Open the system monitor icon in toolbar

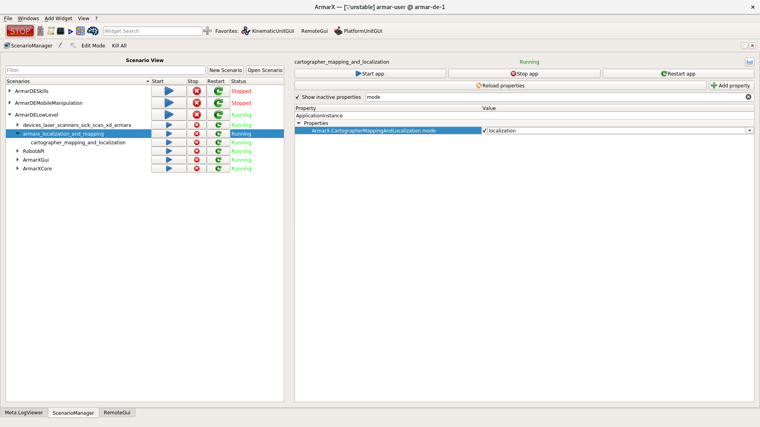pyautogui.click(x=61, y=31)
